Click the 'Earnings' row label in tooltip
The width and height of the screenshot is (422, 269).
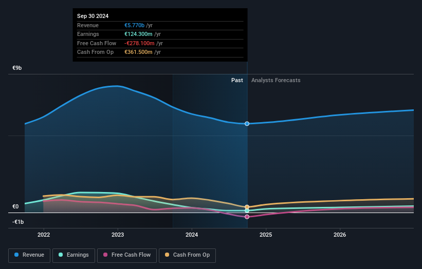point(88,34)
